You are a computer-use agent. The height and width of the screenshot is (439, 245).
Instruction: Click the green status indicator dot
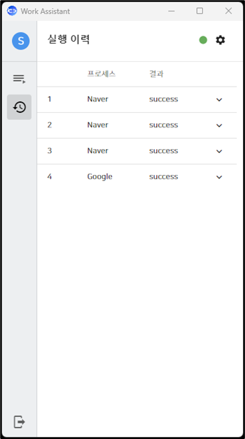point(203,40)
